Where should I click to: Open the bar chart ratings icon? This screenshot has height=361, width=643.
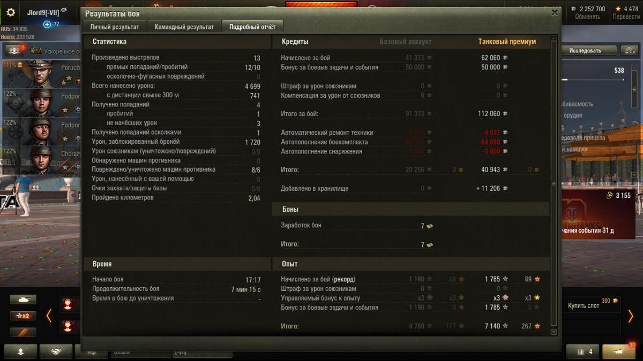582,351
